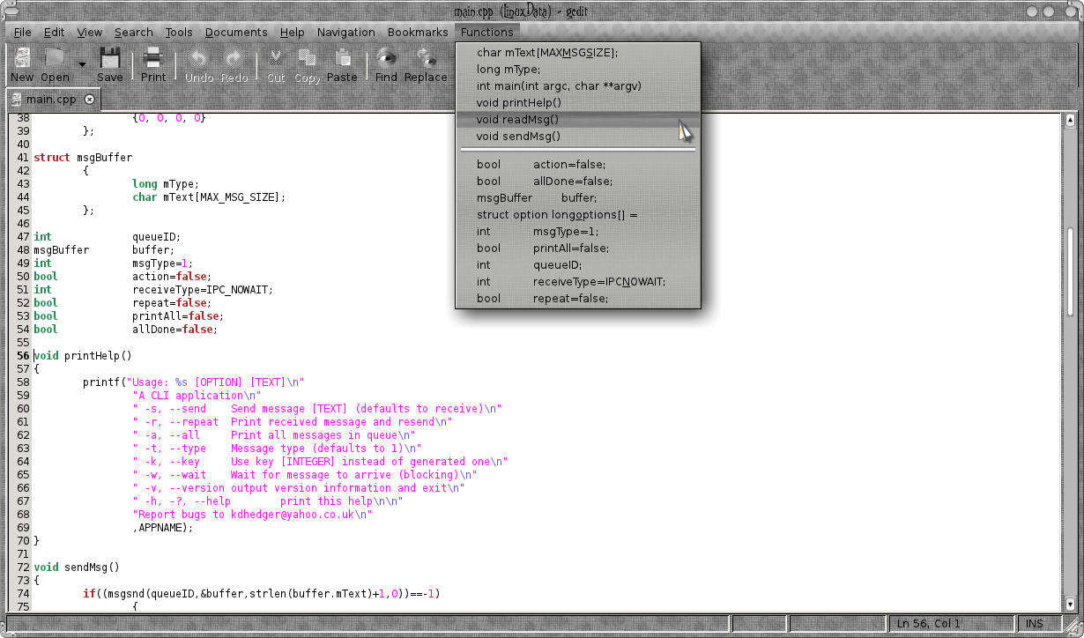Click the Copy toolbar icon
The height and width of the screenshot is (638, 1084).
tap(308, 65)
